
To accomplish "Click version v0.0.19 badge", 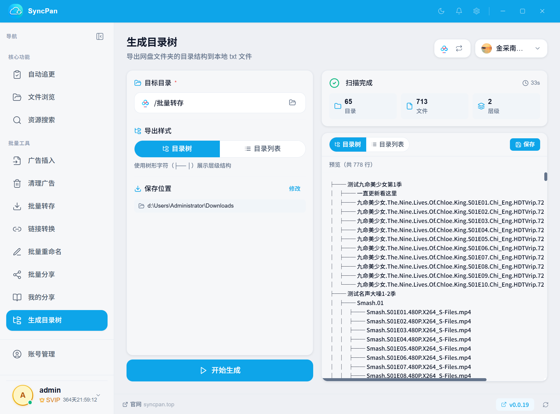I will click(x=515, y=405).
